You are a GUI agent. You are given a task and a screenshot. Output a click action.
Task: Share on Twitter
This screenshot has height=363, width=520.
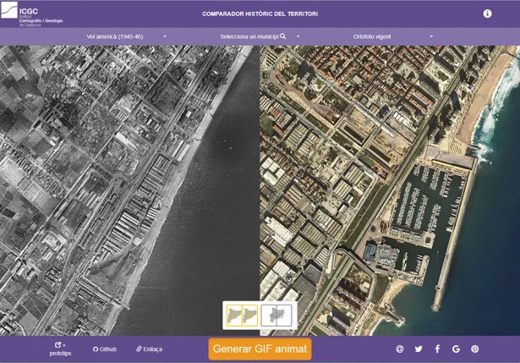[x=419, y=349]
